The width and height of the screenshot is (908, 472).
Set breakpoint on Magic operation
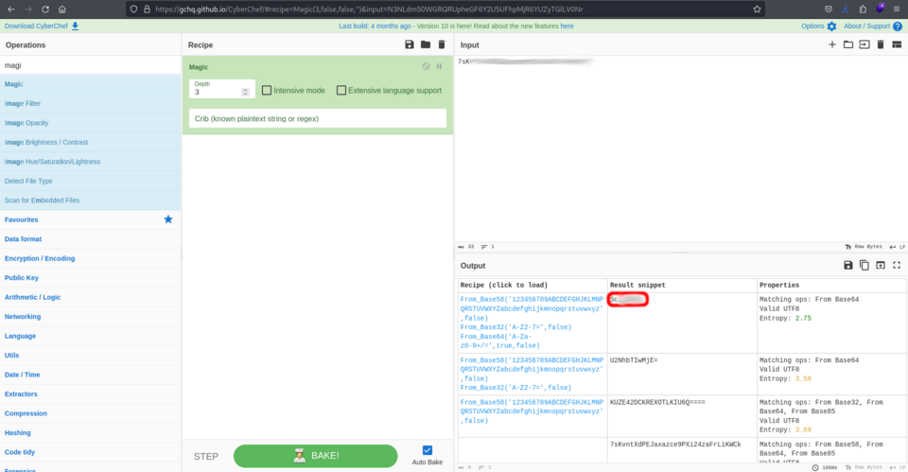(x=440, y=66)
